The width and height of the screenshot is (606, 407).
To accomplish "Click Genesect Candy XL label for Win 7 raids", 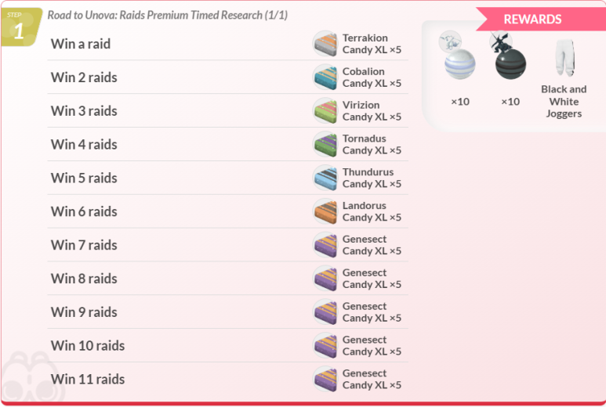I will [x=372, y=245].
